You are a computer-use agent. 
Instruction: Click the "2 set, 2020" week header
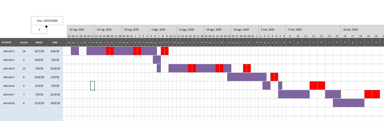(272, 30)
